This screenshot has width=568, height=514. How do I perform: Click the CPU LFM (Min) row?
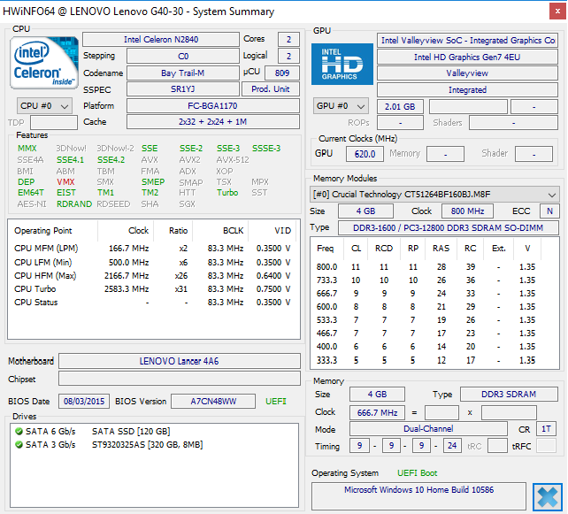pos(152,262)
